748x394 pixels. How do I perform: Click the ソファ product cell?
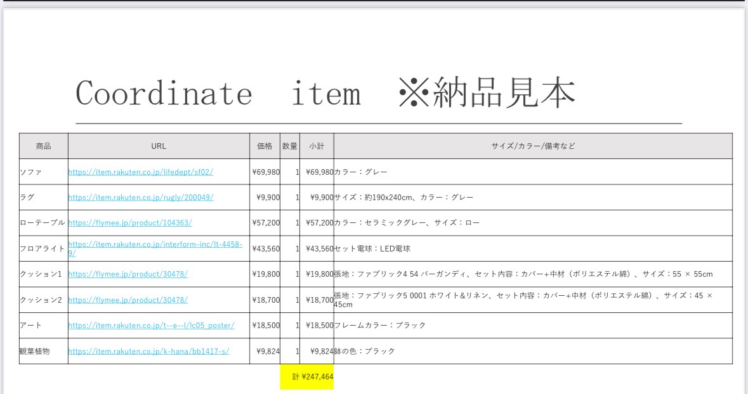click(x=43, y=172)
